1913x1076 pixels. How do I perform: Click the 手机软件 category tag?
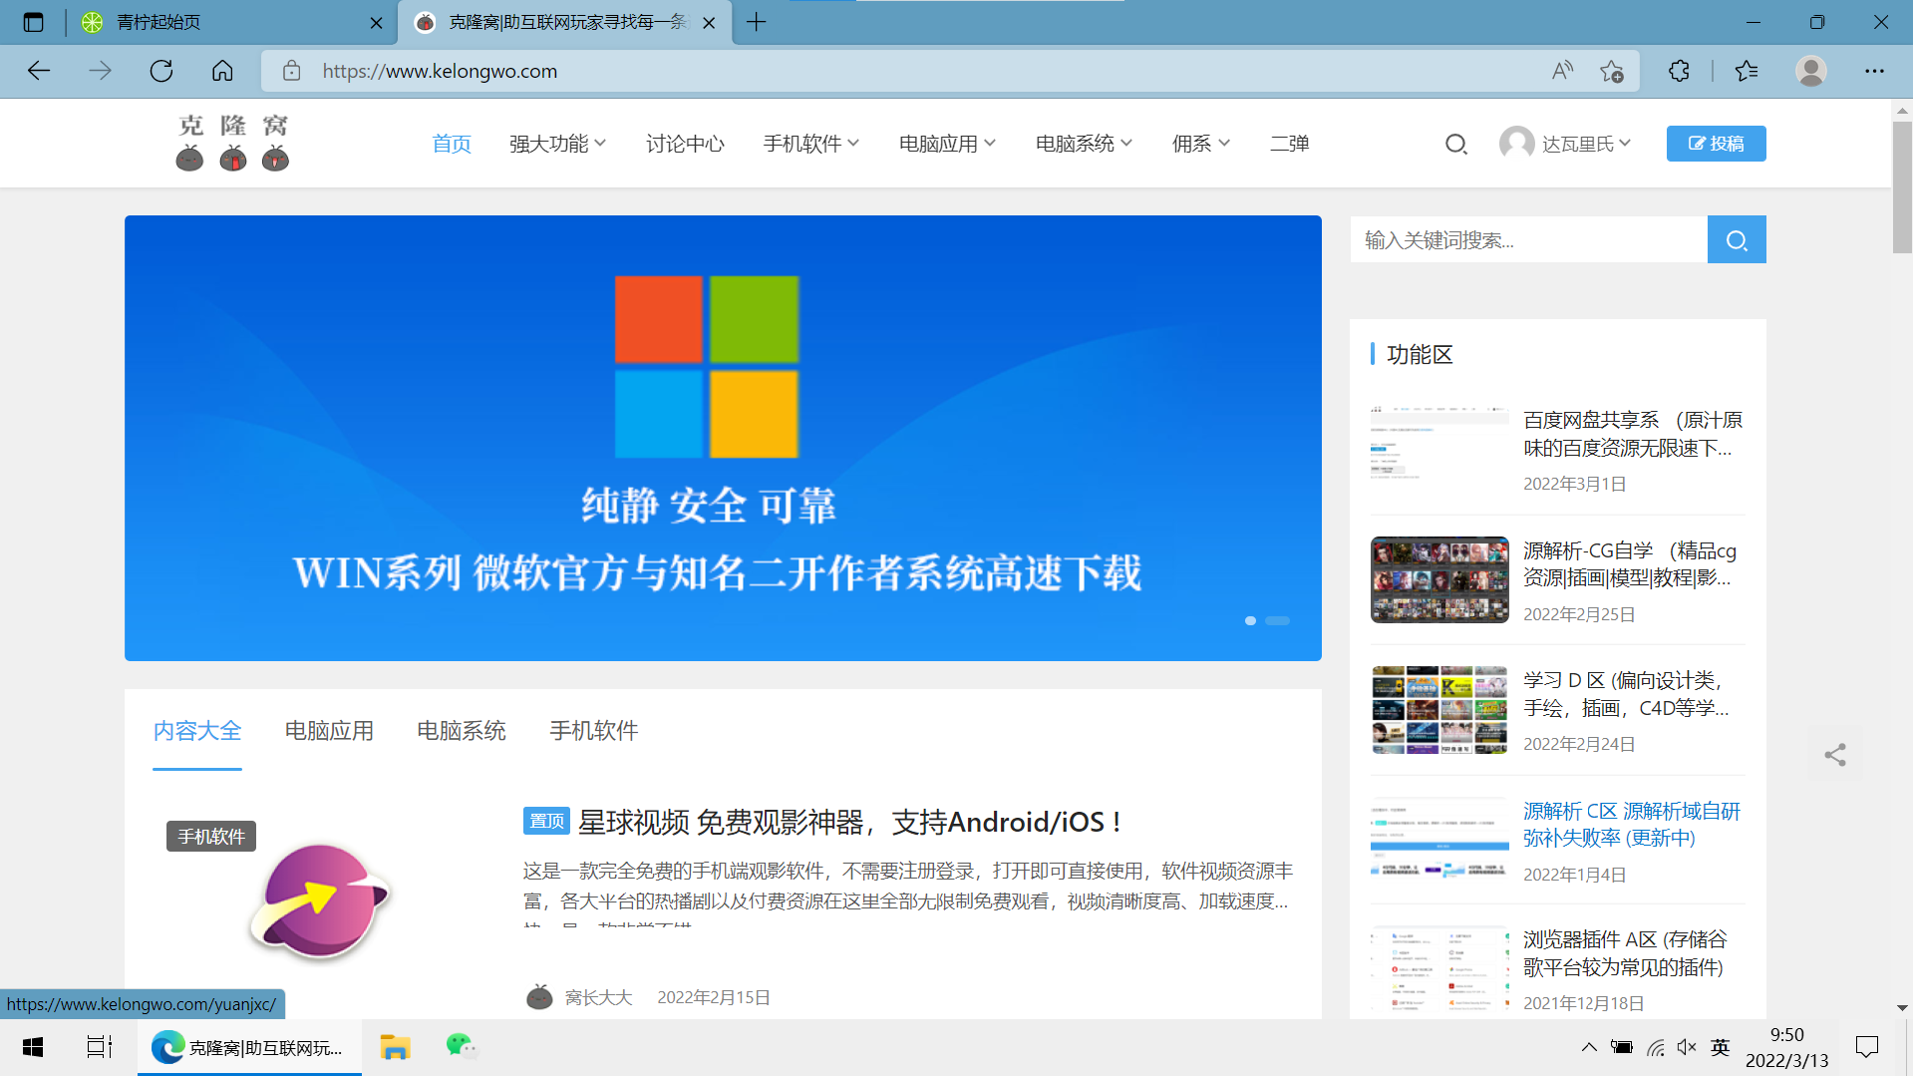point(211,836)
